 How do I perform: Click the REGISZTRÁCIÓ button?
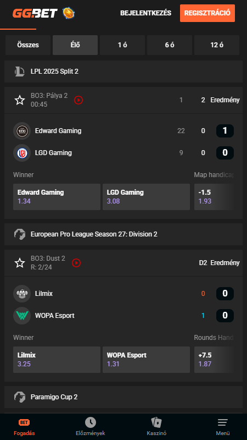click(x=207, y=13)
